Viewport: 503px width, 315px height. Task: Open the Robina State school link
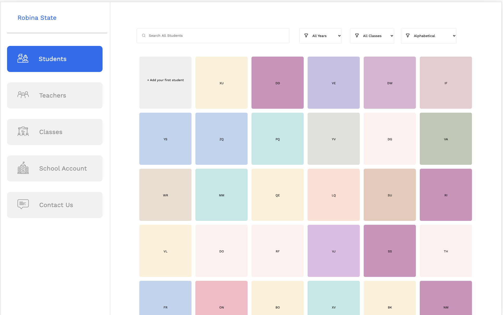click(x=37, y=18)
